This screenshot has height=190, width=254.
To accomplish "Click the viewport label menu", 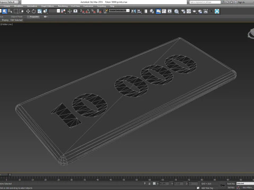I will [7, 24].
